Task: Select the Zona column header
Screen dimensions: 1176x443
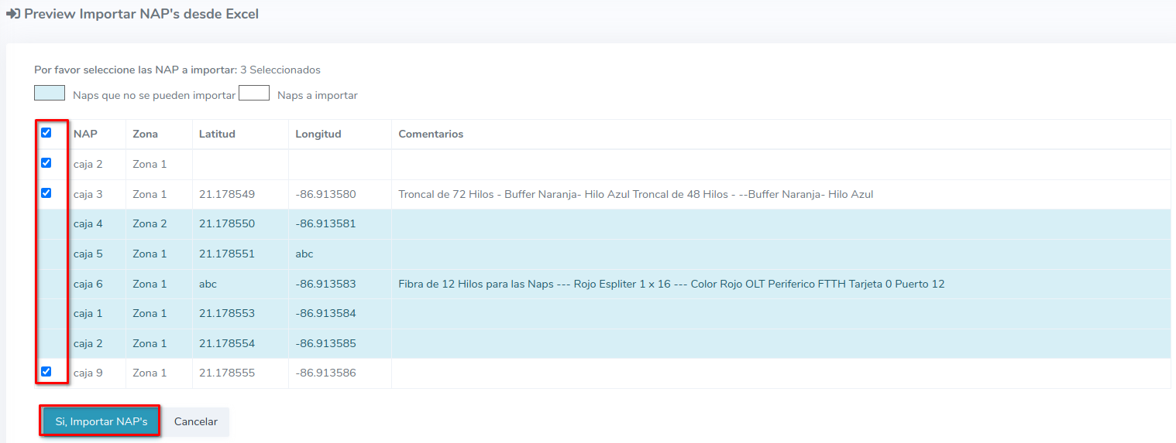Action: (145, 134)
